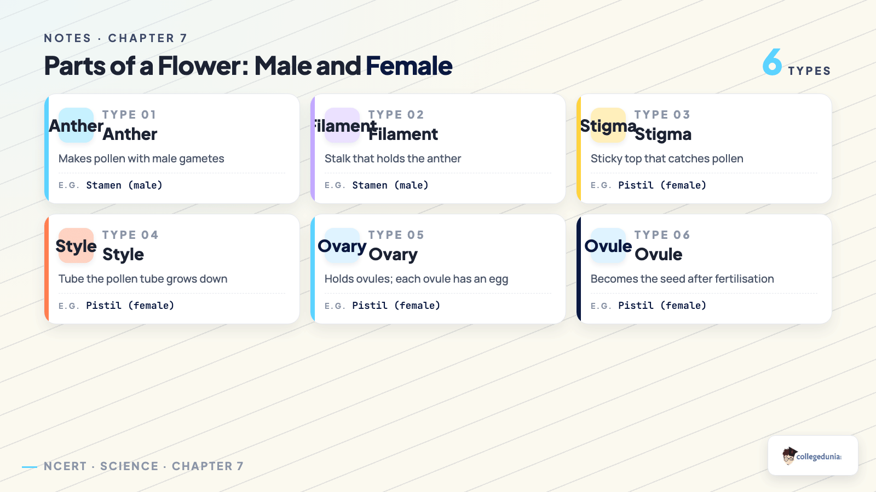Image resolution: width=876 pixels, height=492 pixels.
Task: Click 'Stamen (male)' example in Filament card
Action: [390, 185]
